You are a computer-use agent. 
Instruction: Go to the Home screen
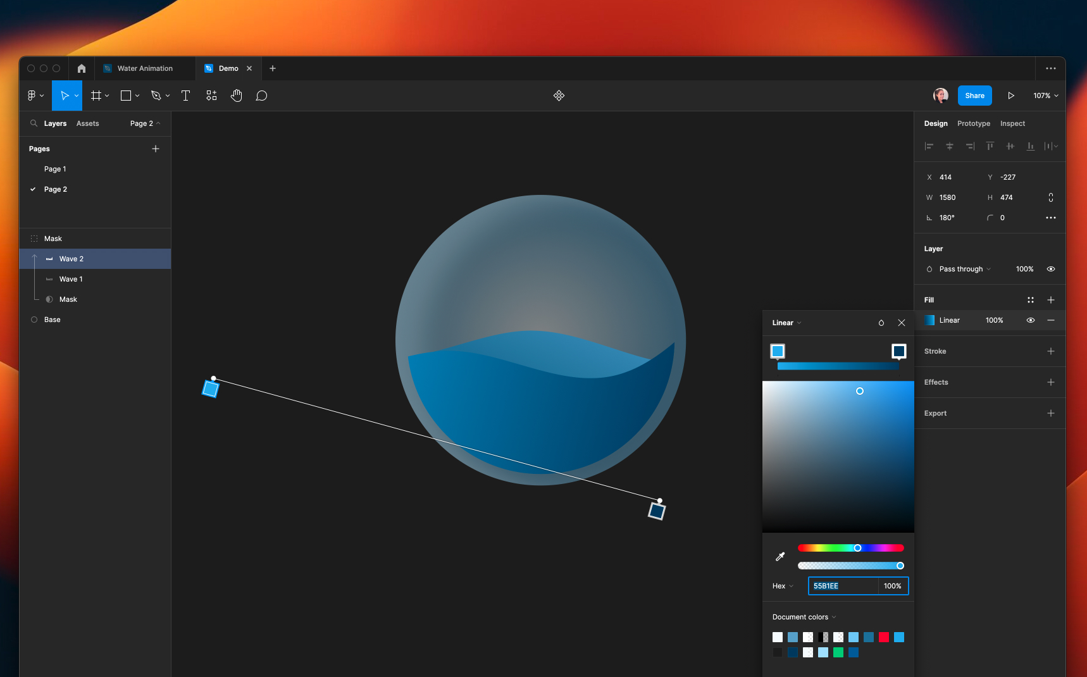click(82, 68)
